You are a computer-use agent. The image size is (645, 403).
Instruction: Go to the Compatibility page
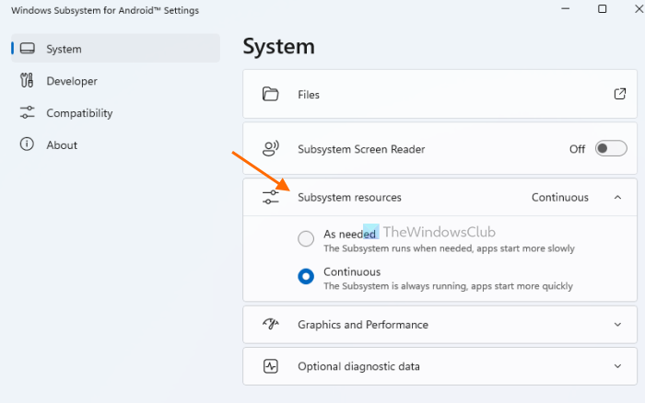[x=79, y=113]
